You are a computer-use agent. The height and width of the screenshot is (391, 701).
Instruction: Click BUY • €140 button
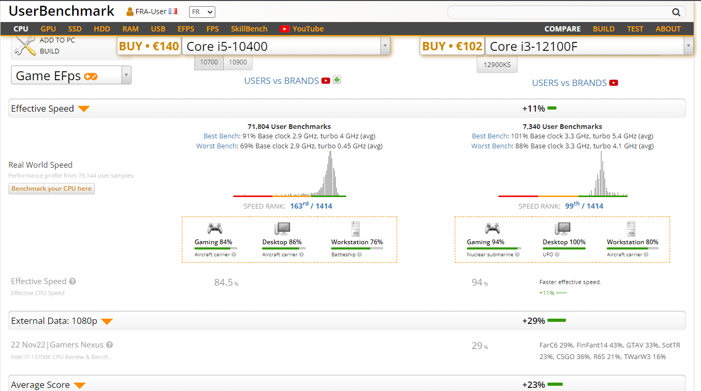point(149,46)
